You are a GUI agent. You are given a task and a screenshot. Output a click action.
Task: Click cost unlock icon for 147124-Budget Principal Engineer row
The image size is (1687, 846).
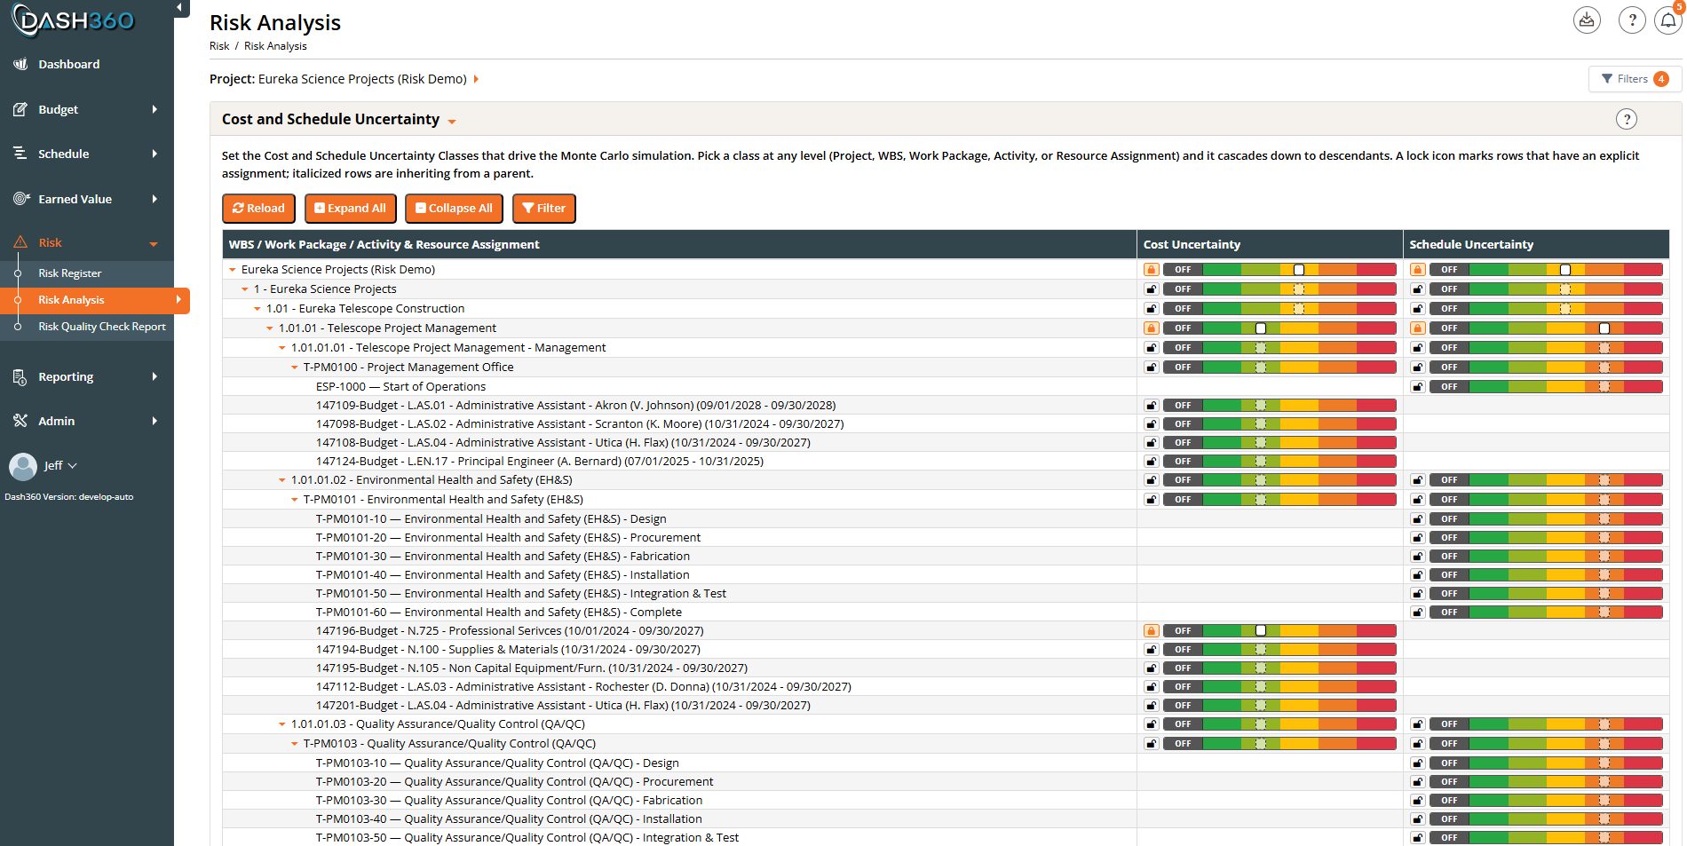(1152, 461)
